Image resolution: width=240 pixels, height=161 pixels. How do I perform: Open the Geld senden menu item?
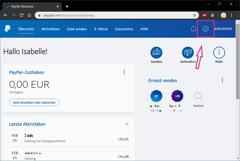click(77, 29)
